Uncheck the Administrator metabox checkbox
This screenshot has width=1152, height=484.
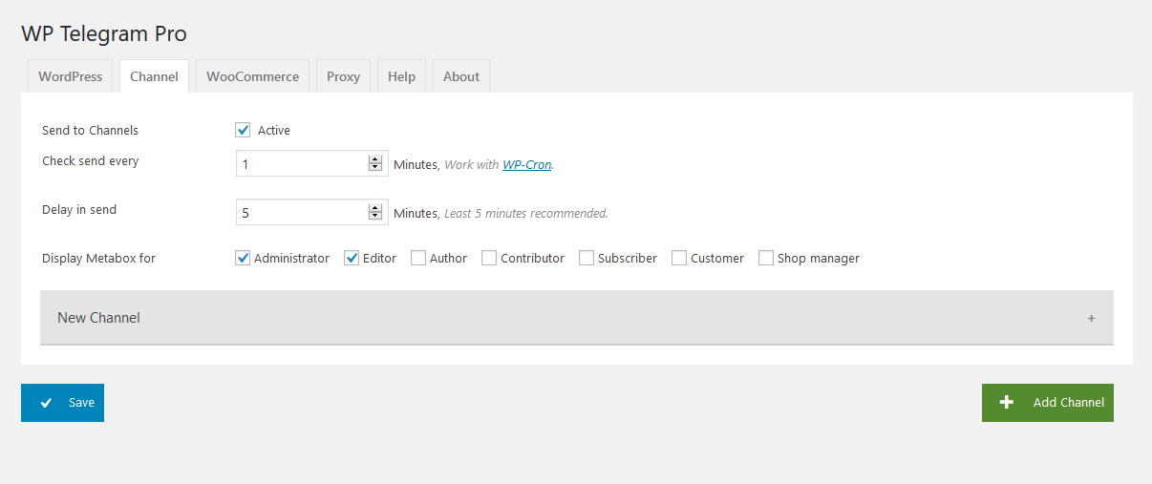click(243, 258)
